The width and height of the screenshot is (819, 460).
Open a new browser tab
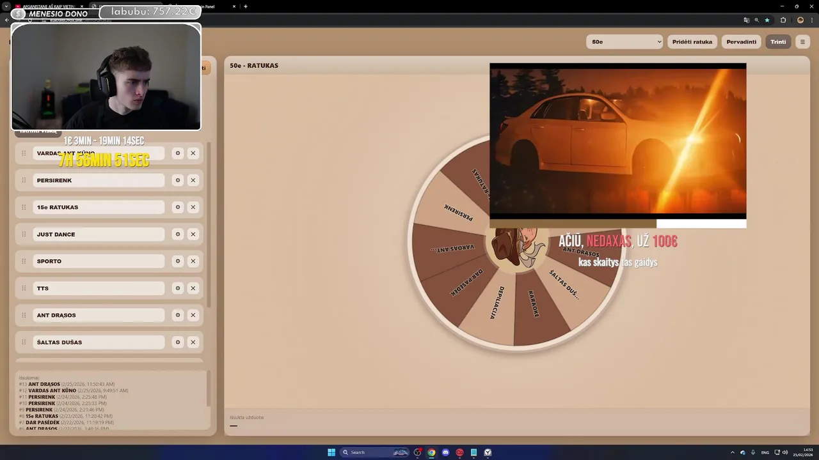pyautogui.click(x=246, y=6)
